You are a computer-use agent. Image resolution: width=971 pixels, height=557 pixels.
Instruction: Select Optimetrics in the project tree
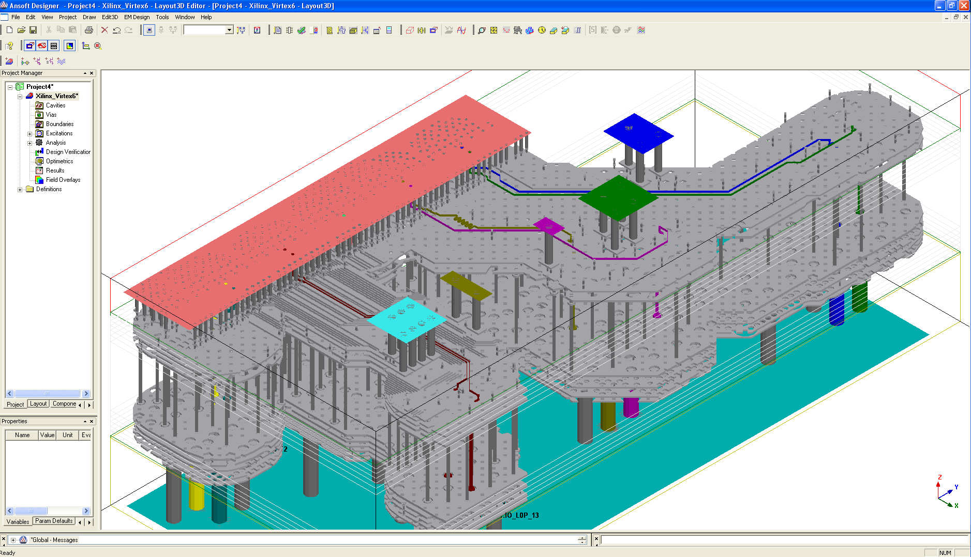(59, 161)
